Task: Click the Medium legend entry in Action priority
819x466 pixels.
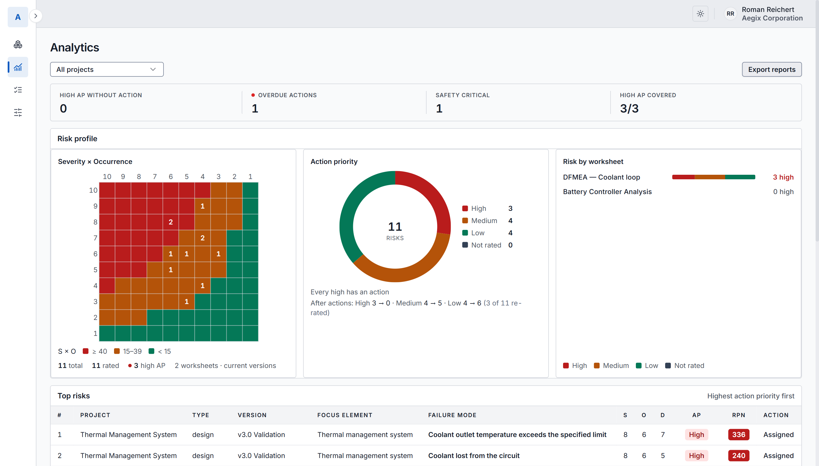Action: (x=487, y=220)
